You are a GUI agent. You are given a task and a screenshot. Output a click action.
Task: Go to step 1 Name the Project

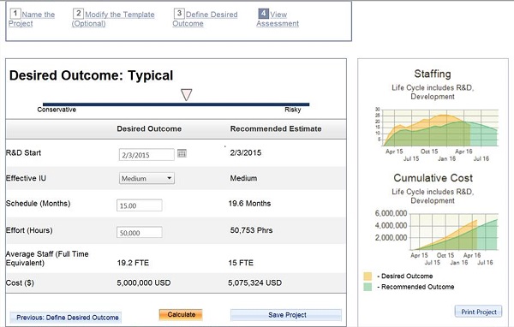point(32,19)
